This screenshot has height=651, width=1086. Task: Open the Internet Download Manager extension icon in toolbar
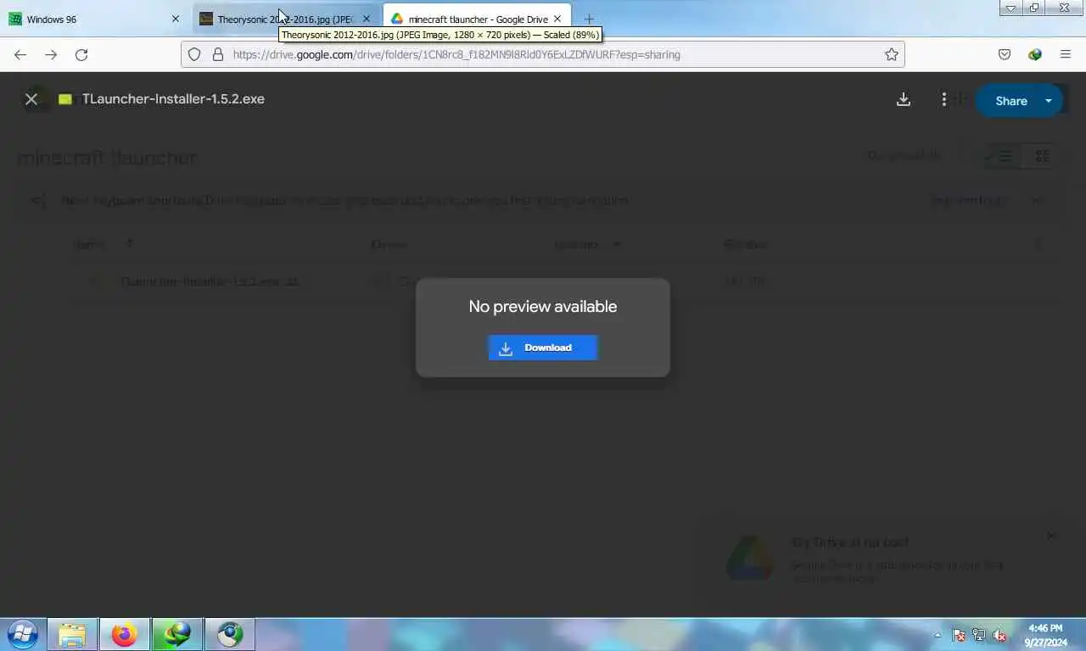(x=1035, y=54)
